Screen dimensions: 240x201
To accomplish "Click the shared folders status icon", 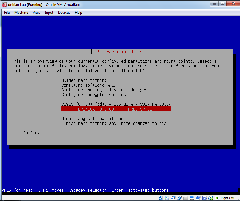I will coord(185,198).
